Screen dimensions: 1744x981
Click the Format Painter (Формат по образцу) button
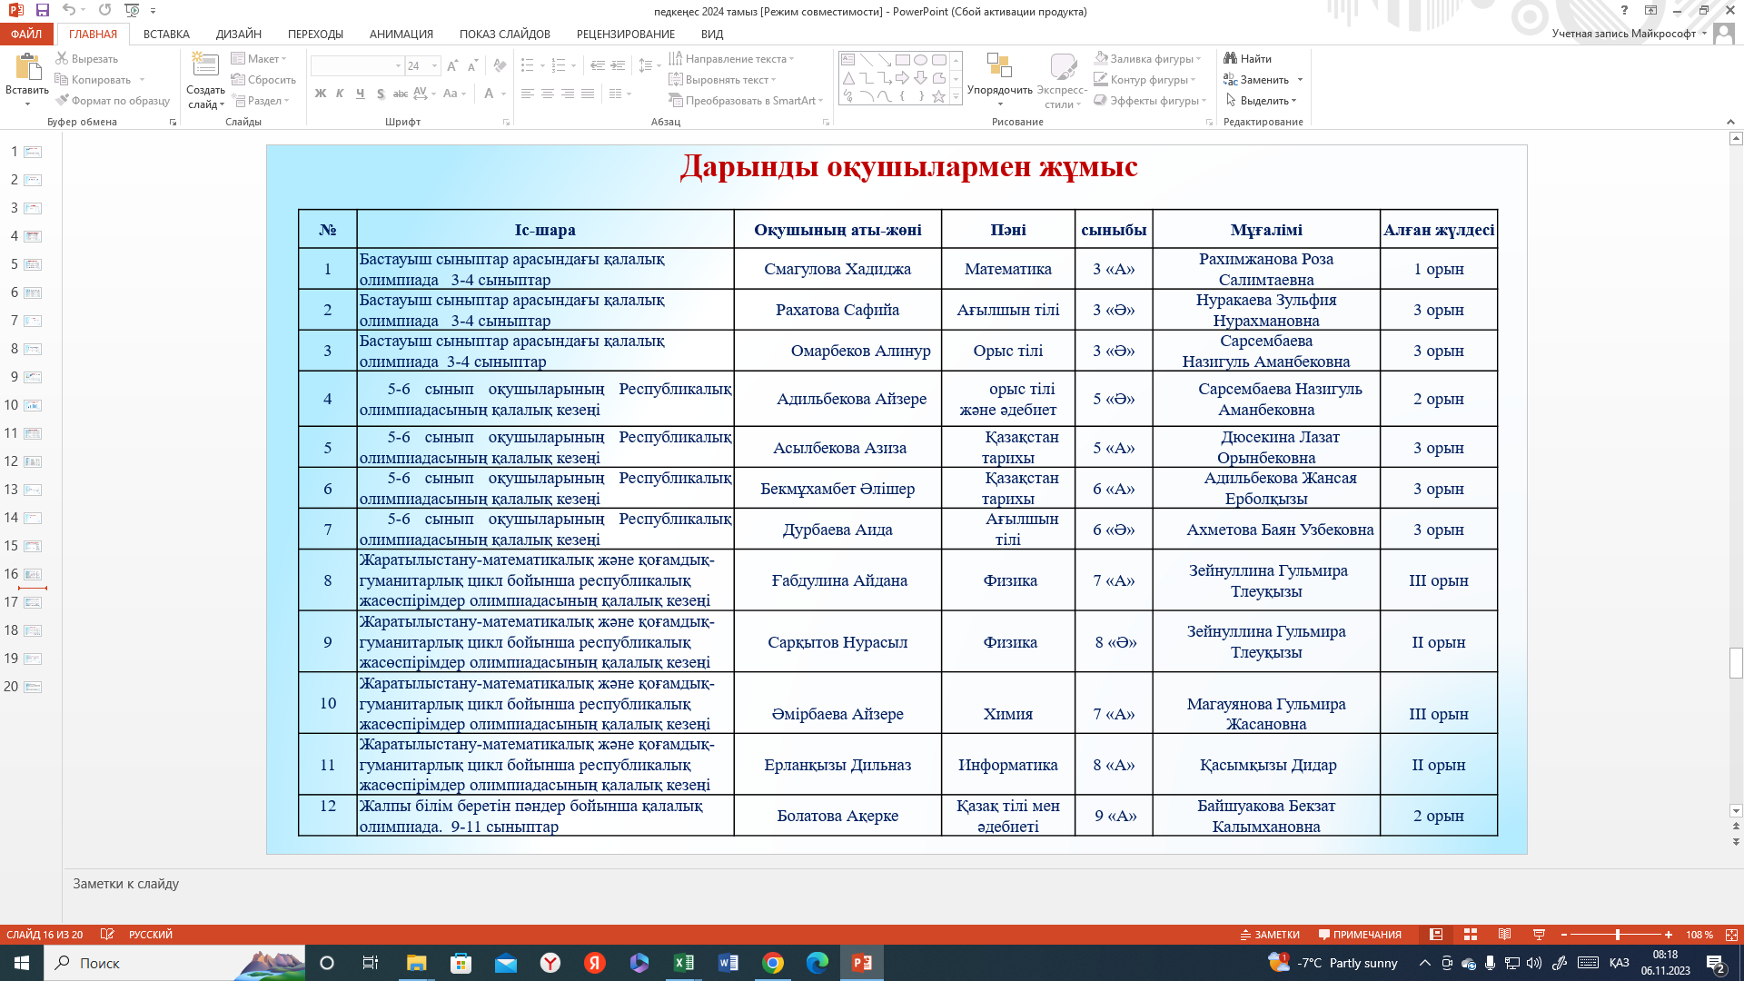point(113,101)
